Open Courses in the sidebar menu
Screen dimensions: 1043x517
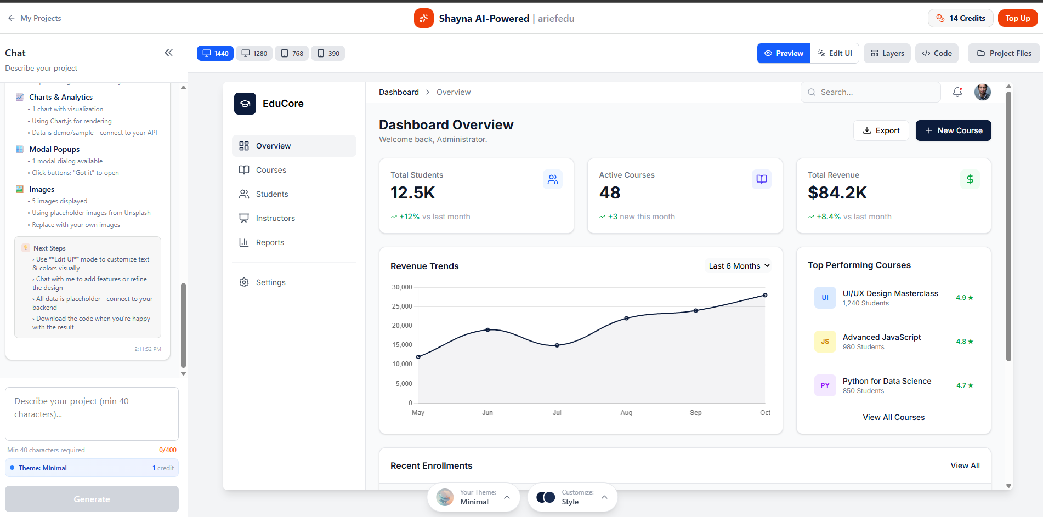[271, 170]
